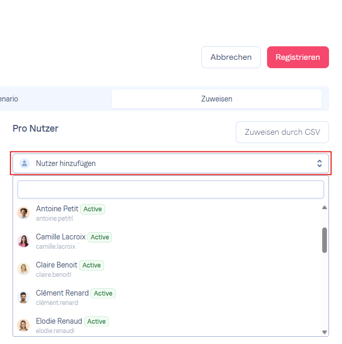Click the user silhouette icon in Nutzer hinzufügen
Viewport: 342px width, 344px height.
pos(24,163)
